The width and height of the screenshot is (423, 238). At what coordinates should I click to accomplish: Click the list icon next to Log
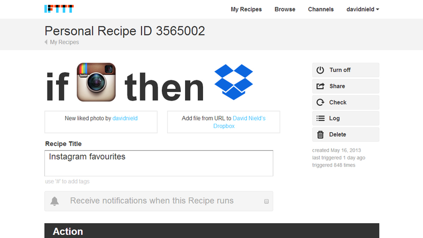(x=320, y=118)
